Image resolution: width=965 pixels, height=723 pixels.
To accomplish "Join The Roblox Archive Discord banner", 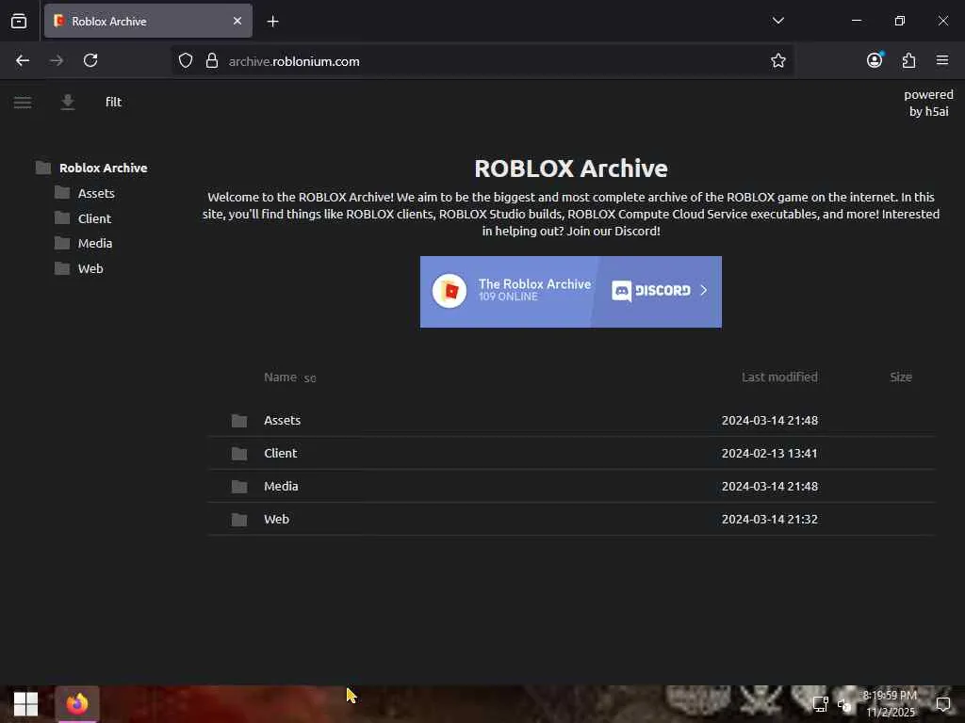I will tap(570, 292).
